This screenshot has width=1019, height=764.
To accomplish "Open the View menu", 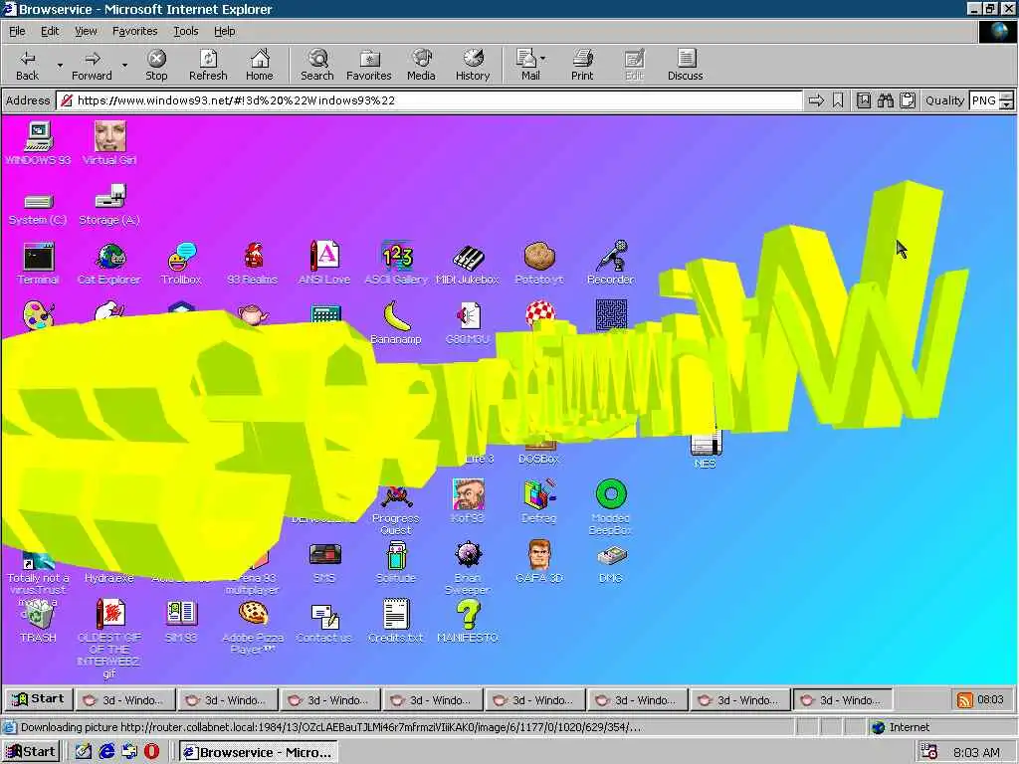I will (x=86, y=31).
